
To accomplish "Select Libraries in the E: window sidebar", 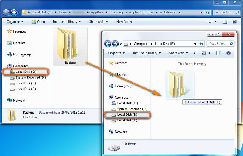I will coord(118,74).
